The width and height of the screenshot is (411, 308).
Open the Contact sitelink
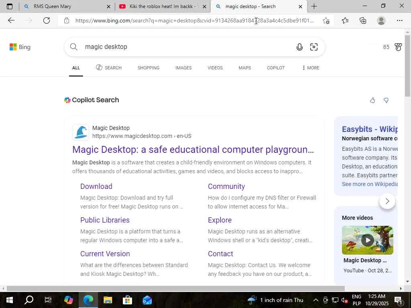[220, 254]
